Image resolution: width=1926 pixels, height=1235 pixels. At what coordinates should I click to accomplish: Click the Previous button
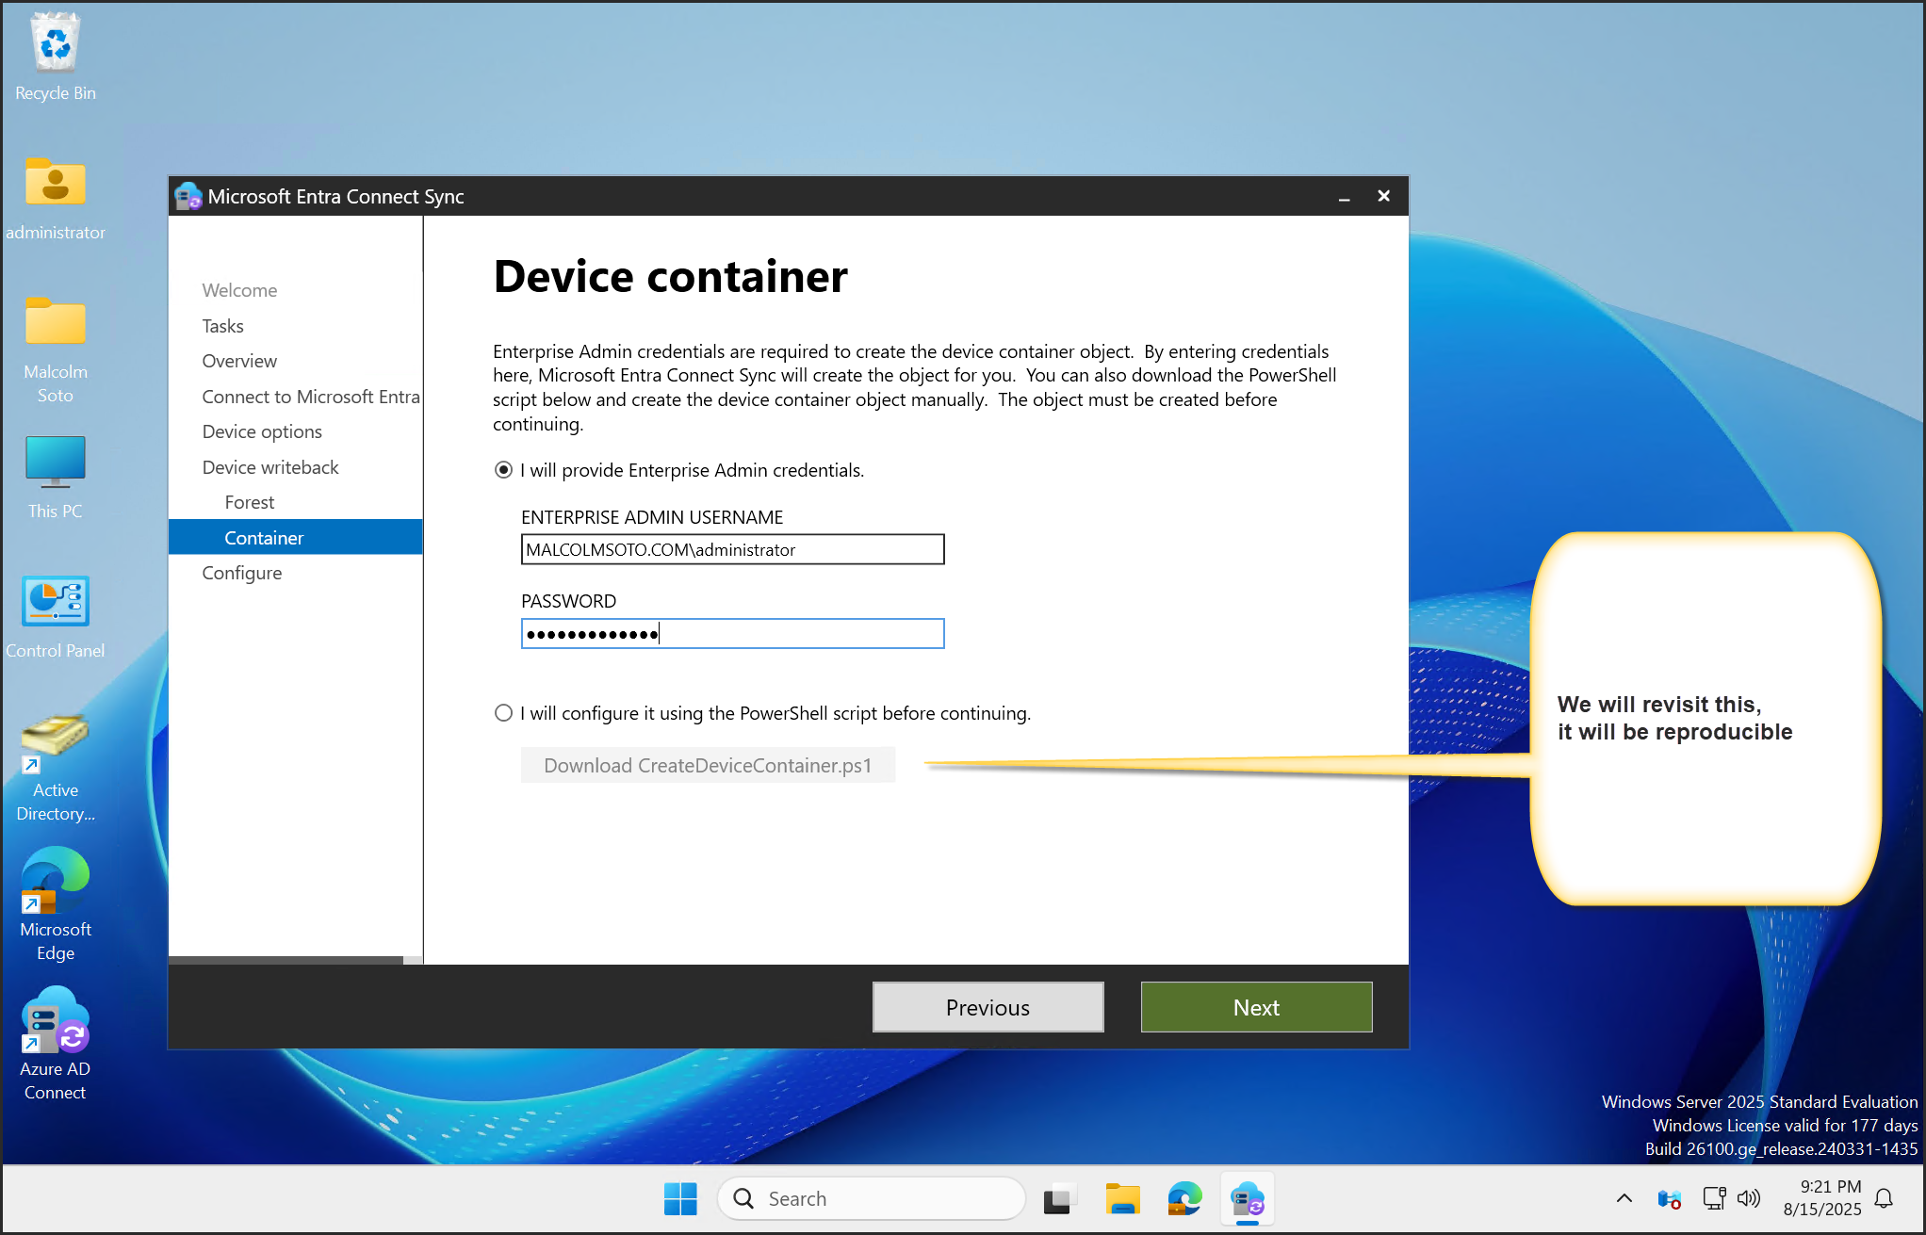coord(987,1007)
